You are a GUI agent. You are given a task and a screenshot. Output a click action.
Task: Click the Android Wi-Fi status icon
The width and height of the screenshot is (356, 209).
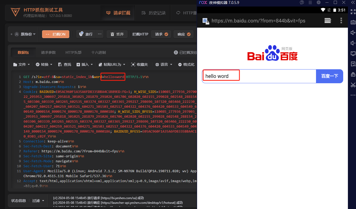pos(323,10)
